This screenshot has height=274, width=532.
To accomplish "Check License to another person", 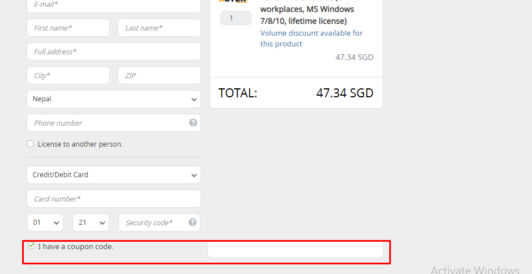I will coord(31,144).
